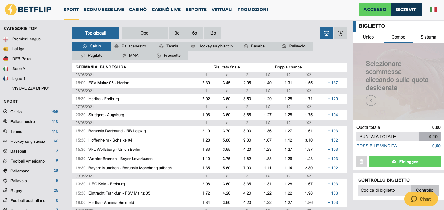The image size is (444, 210).
Task: Enable the Oggi matches filter
Action: point(145,33)
